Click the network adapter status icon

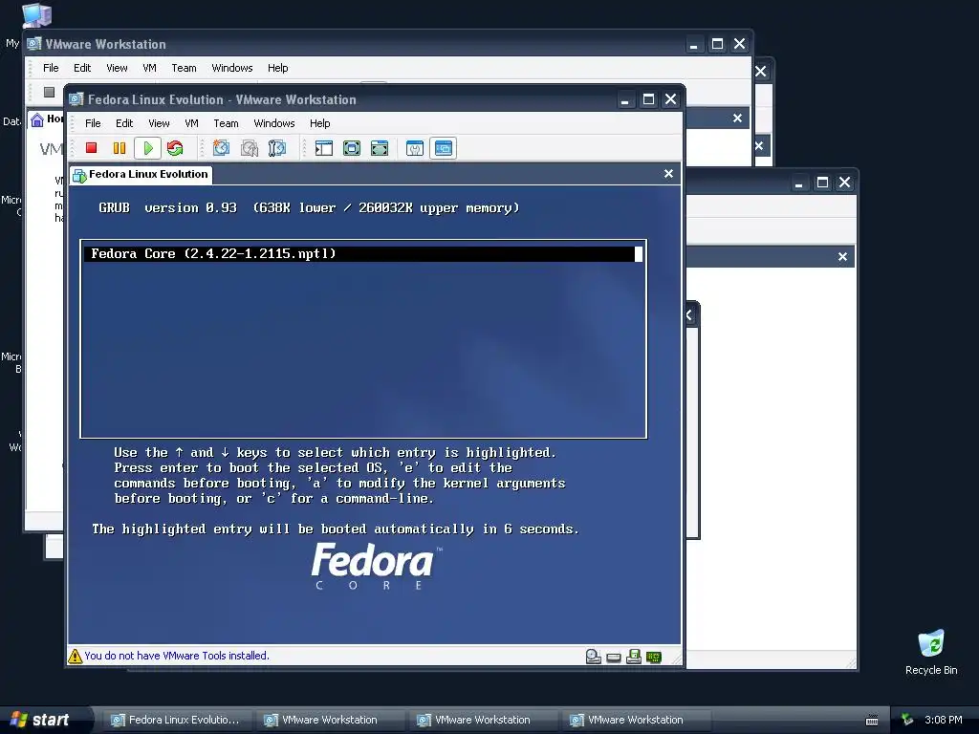pyautogui.click(x=654, y=657)
